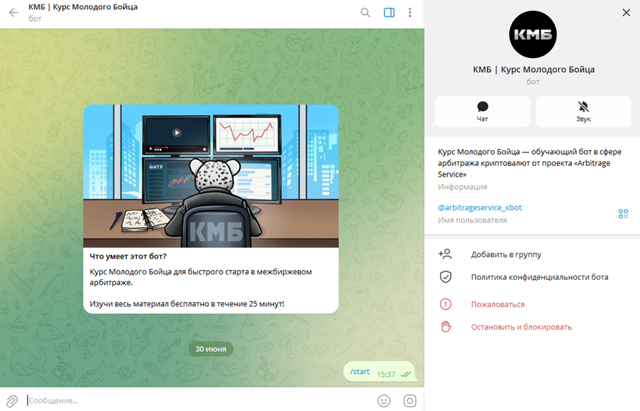Show the bot's QR code
This screenshot has height=411, width=640.
(623, 213)
